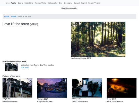Click the 'Love lift the ferns (2008)' heading
139x104 pixels.
[20, 24]
